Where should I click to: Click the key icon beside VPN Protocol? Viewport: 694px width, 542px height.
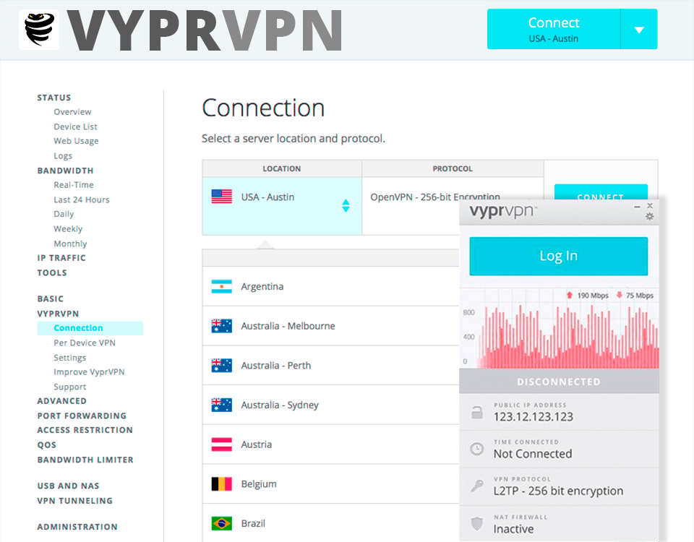[x=476, y=486]
